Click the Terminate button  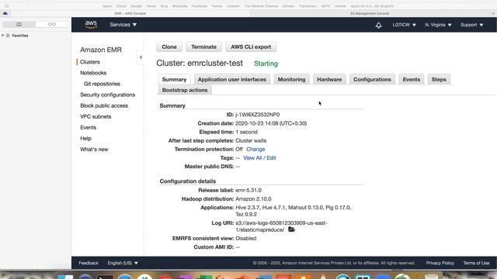pyautogui.click(x=203, y=46)
